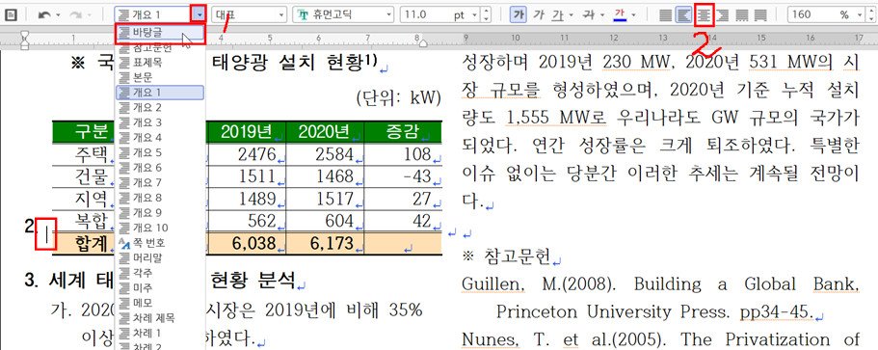Choose 본문 style from the list
The width and height of the screenshot is (878, 350).
coord(160,77)
